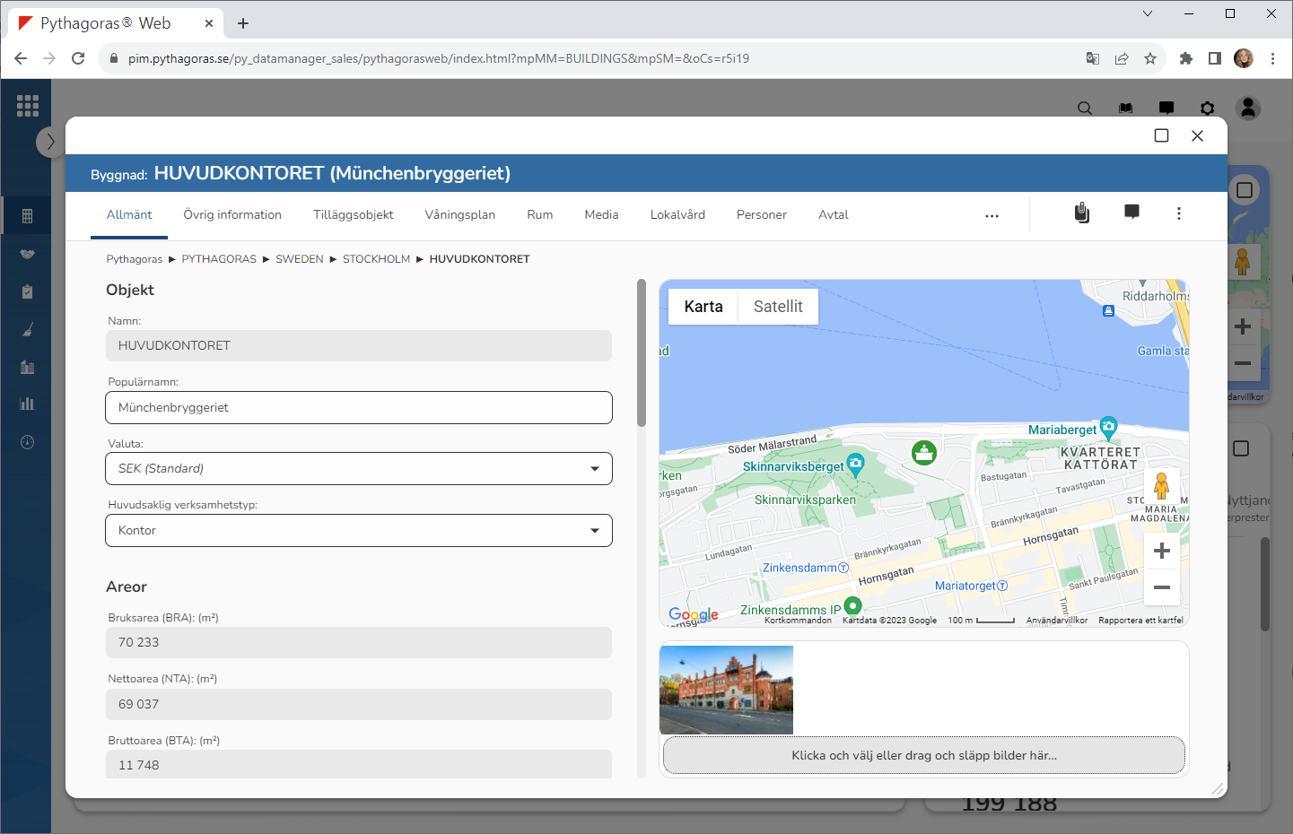Viewport: 1293px width, 834px height.
Task: Click the Skinnarviksberget map marker
Action: pos(855,464)
